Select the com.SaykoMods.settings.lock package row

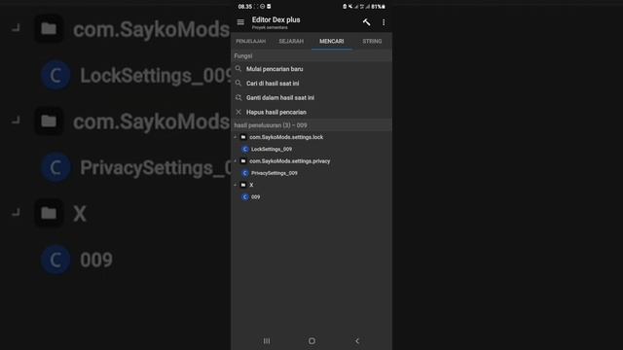click(311, 137)
